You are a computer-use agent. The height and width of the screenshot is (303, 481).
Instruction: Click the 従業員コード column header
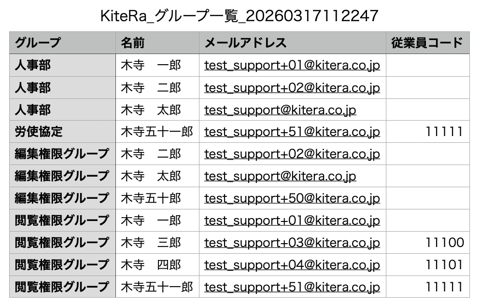click(427, 43)
